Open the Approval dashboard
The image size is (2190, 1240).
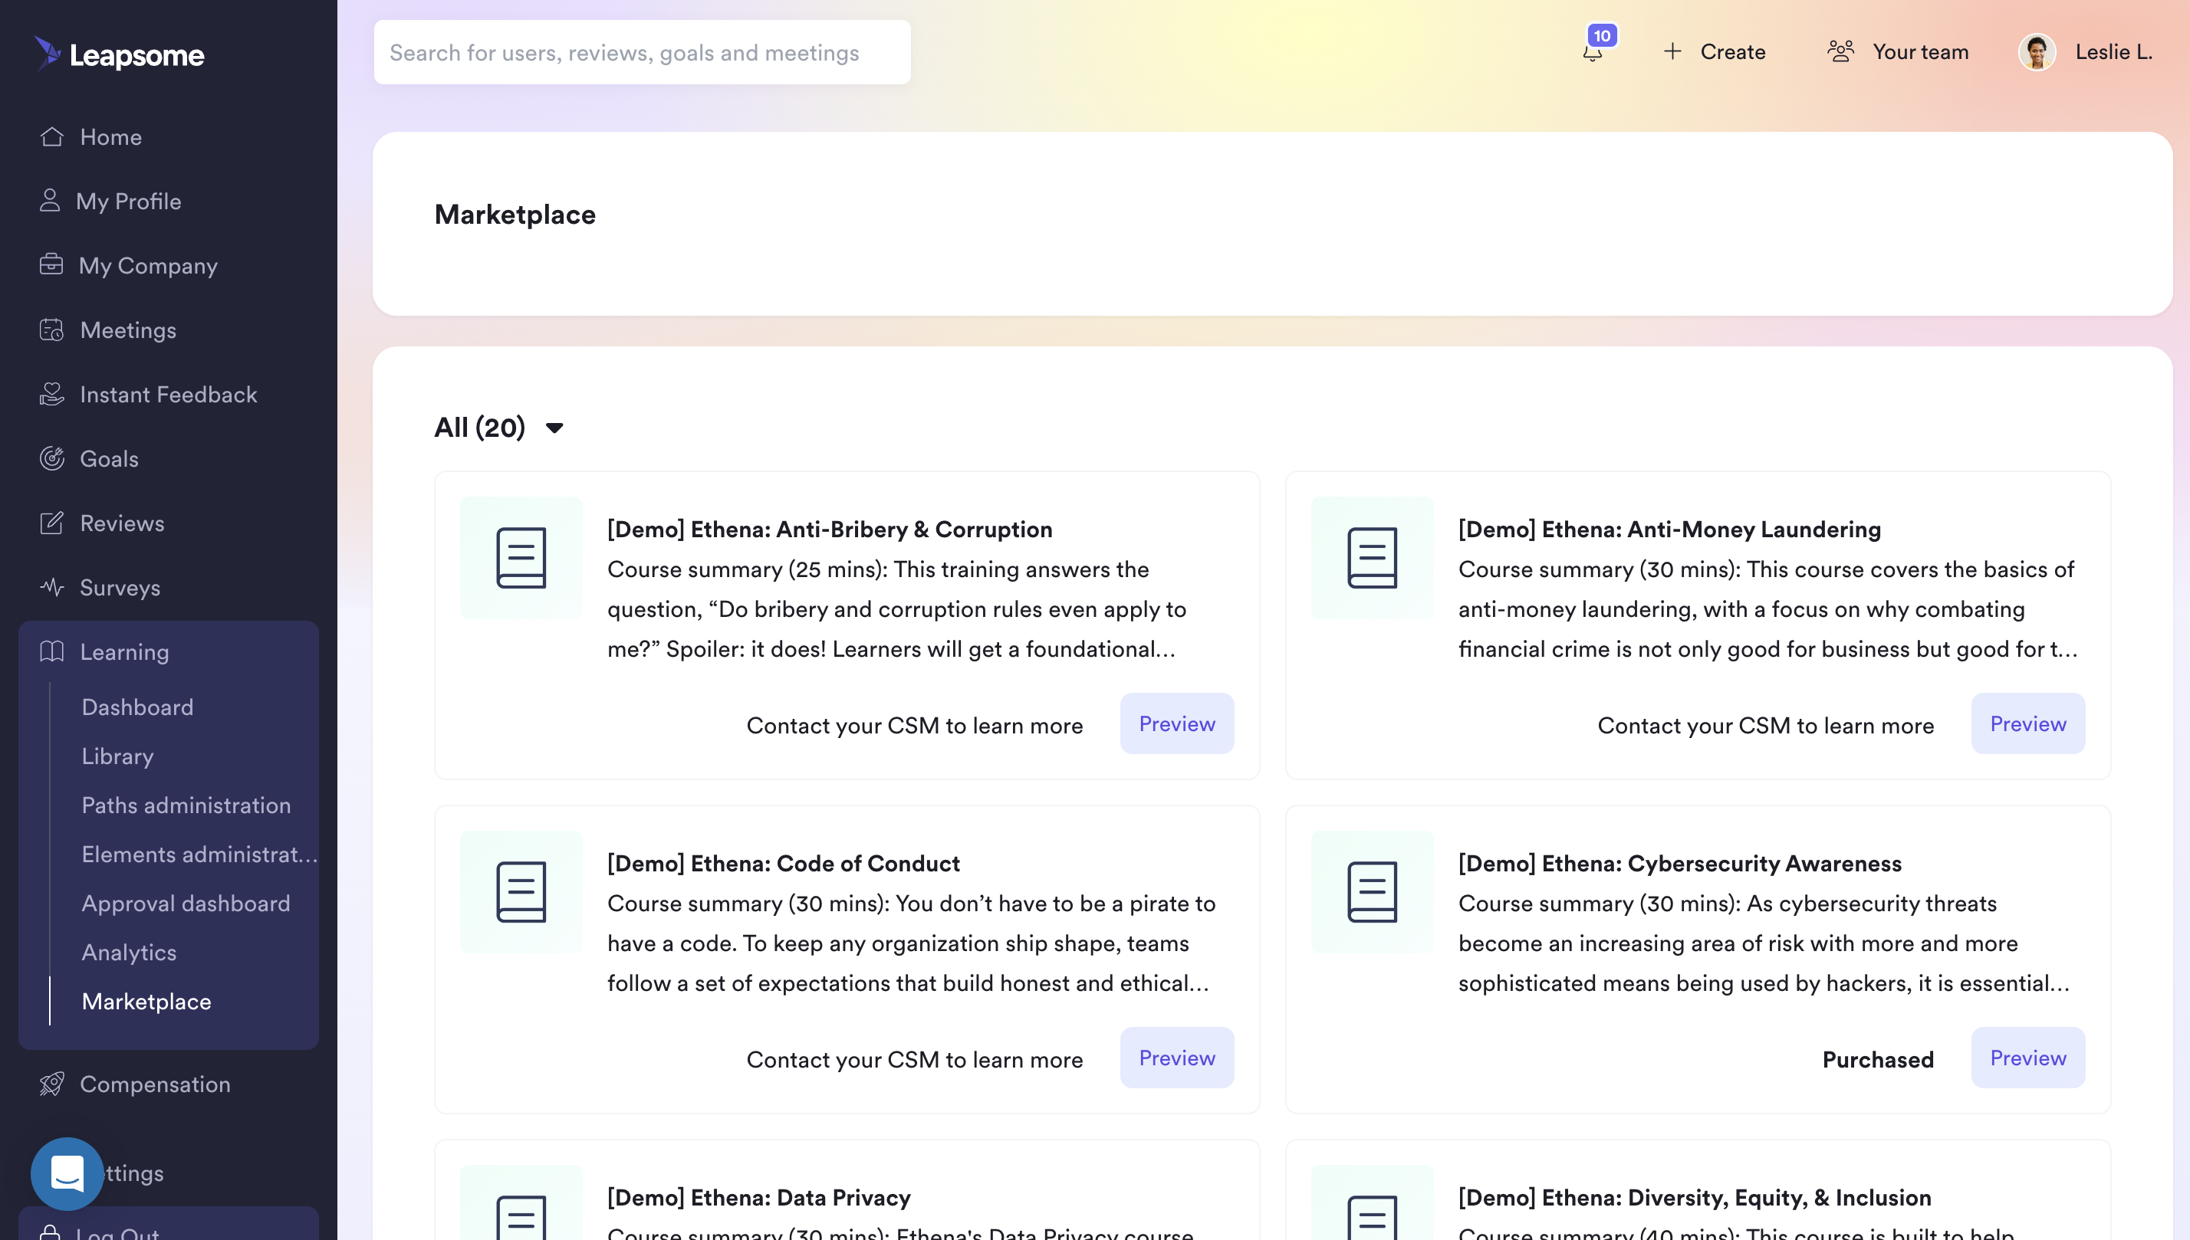pos(186,903)
